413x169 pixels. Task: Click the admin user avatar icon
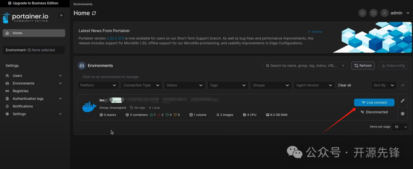click(385, 13)
